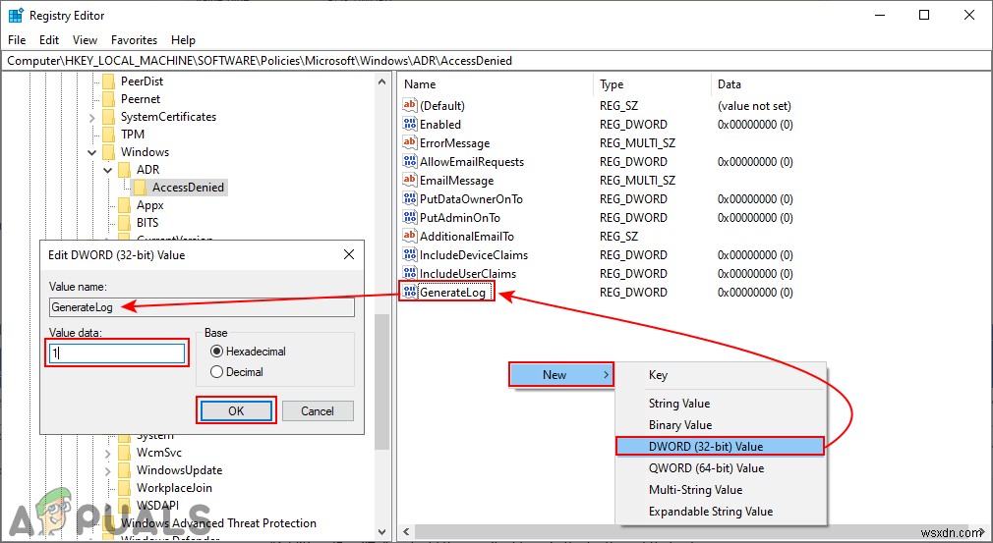Cancel the Edit DWORD dialog

point(318,410)
